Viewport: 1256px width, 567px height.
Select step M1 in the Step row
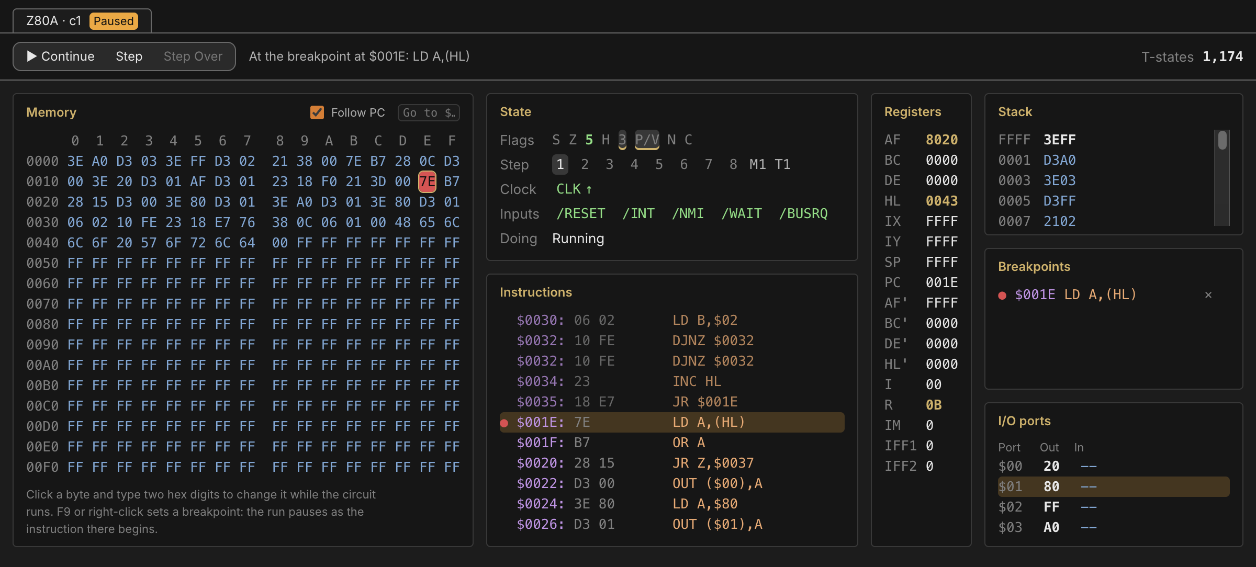757,164
